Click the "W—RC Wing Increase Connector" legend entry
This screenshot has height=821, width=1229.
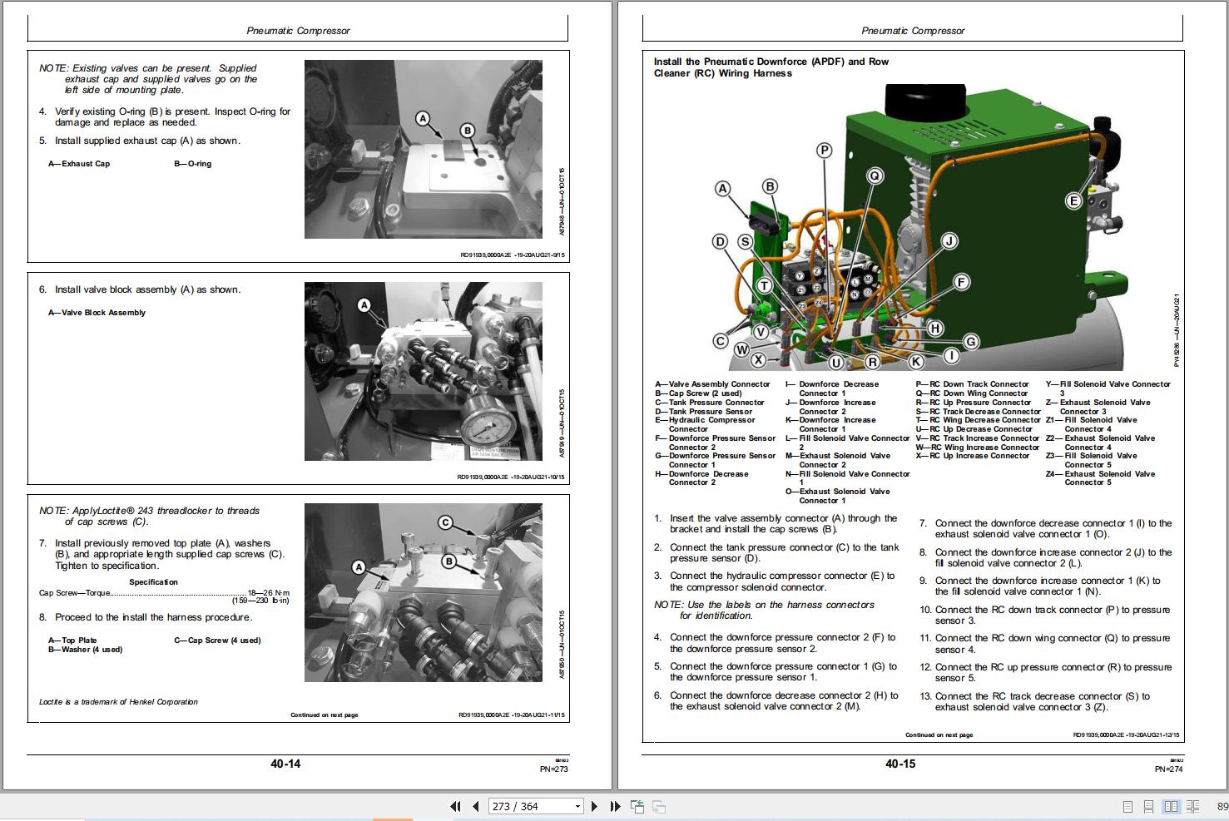[978, 448]
